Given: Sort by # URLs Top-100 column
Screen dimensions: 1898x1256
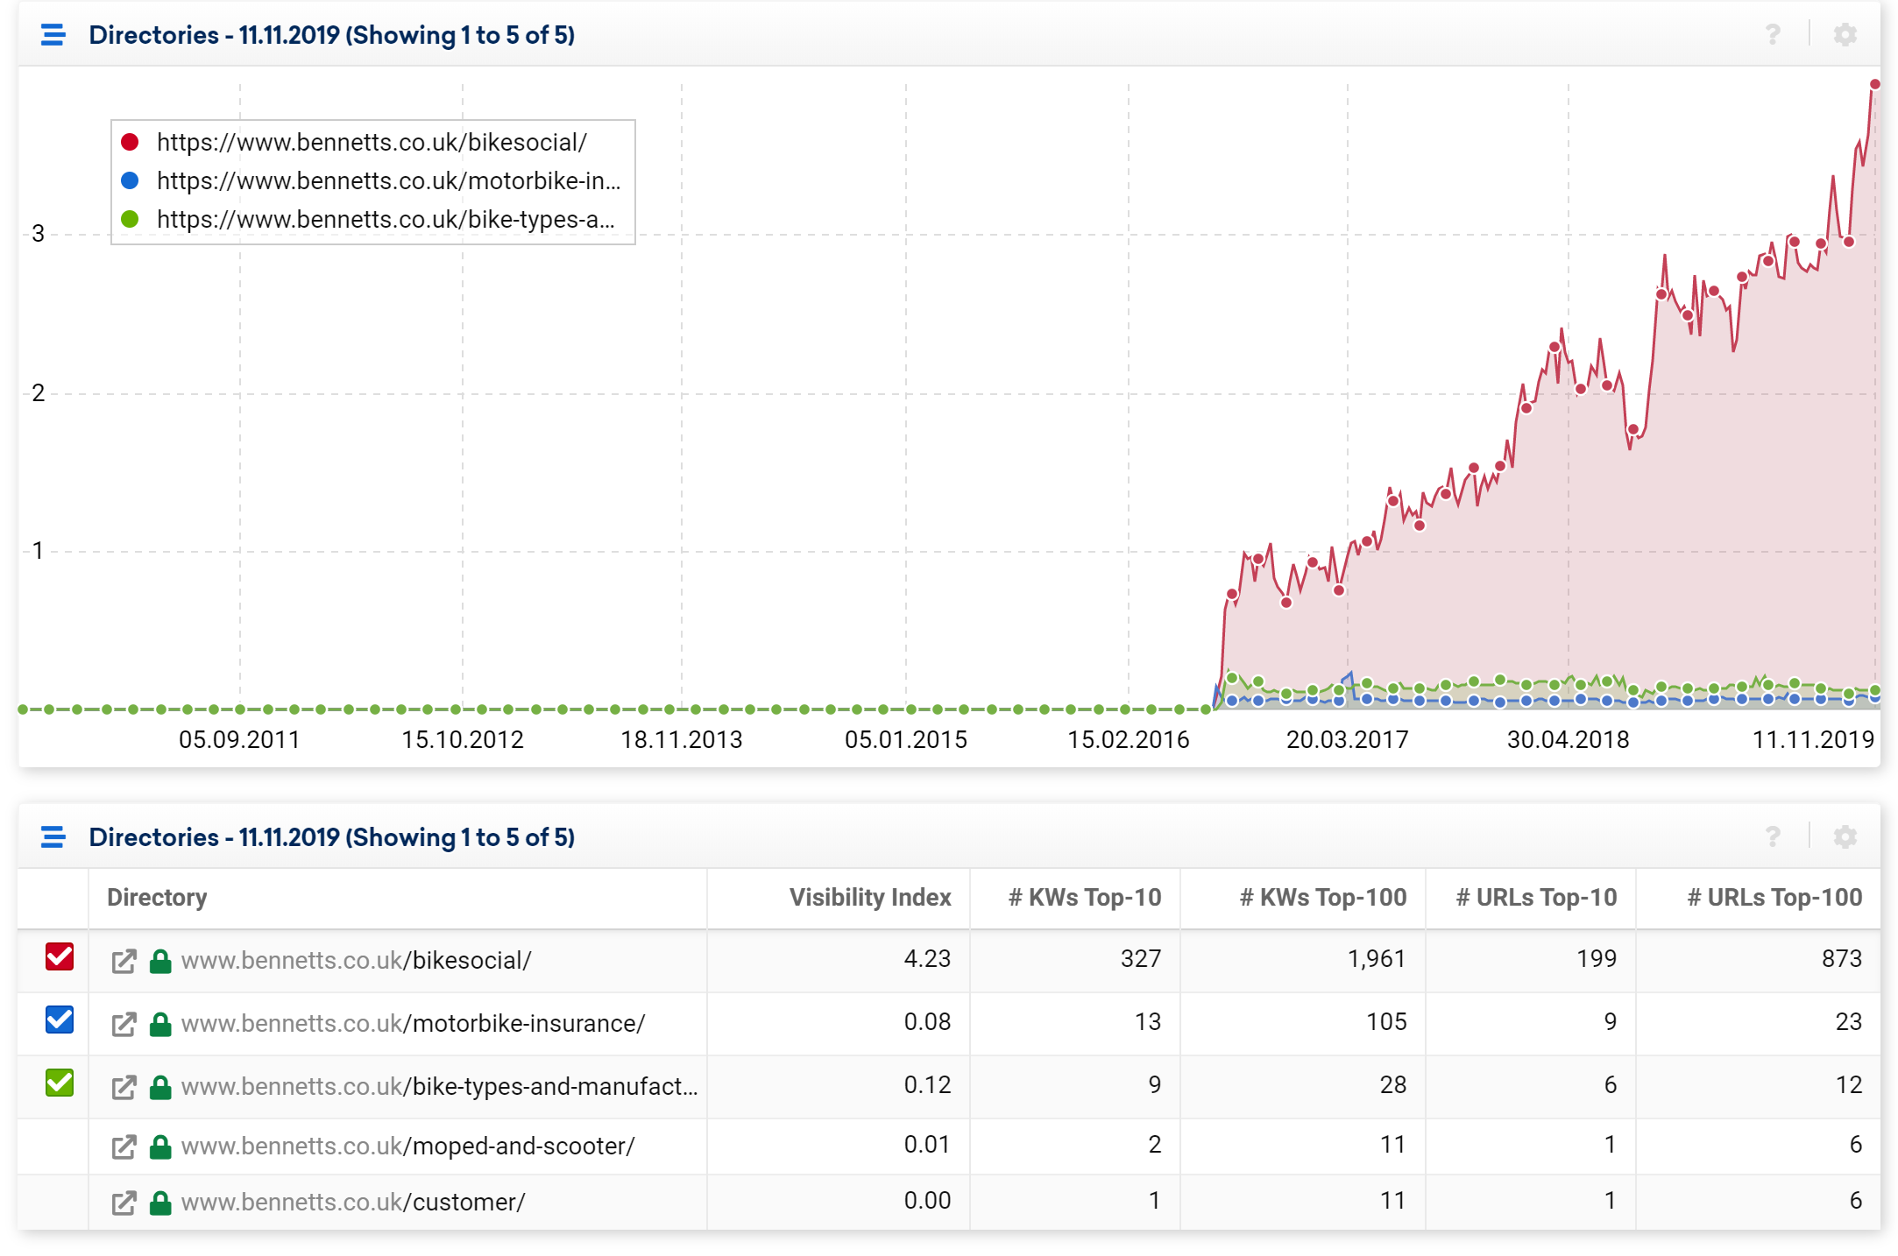Looking at the screenshot, I should click(1774, 898).
